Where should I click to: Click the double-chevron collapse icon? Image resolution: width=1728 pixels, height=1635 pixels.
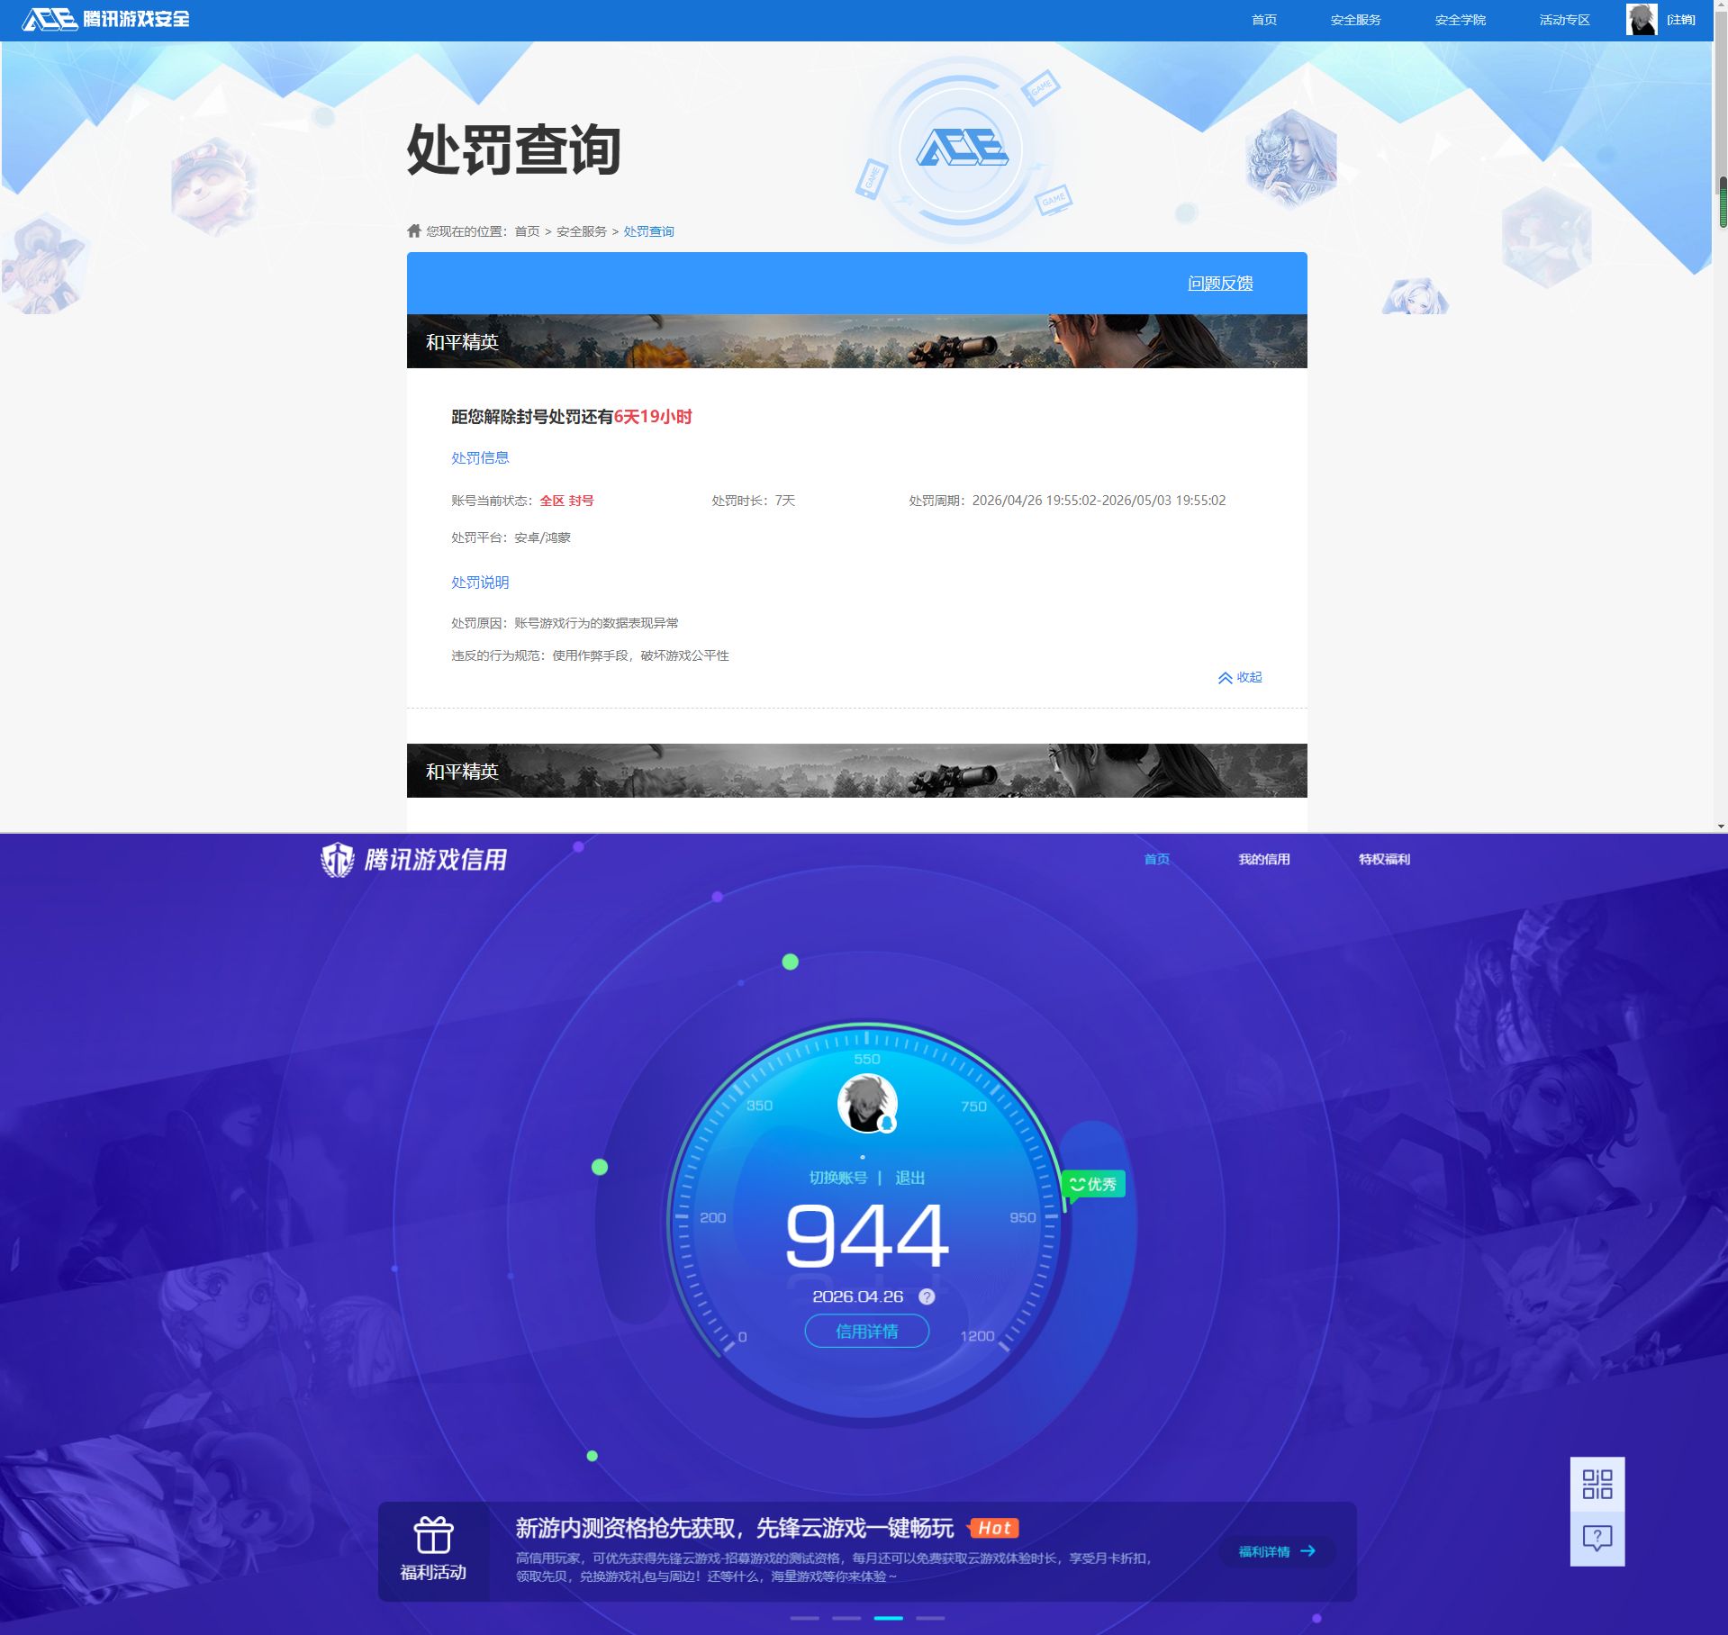[1225, 678]
